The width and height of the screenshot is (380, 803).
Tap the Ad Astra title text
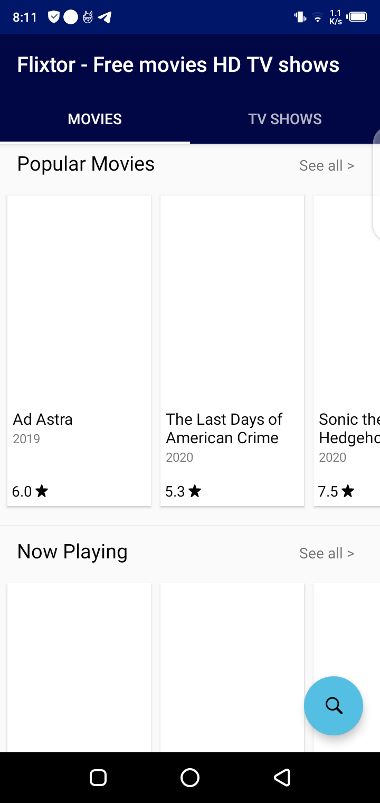pyautogui.click(x=43, y=419)
